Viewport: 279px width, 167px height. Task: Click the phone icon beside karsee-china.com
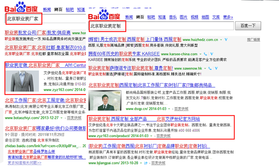(205, 54)
